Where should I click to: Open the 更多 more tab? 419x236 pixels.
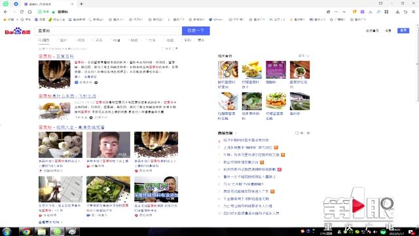tap(201, 40)
